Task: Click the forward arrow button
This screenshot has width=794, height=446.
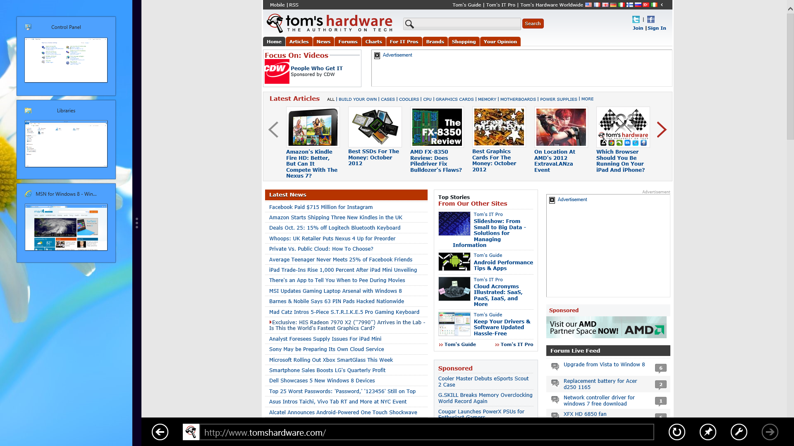Action: (x=770, y=432)
